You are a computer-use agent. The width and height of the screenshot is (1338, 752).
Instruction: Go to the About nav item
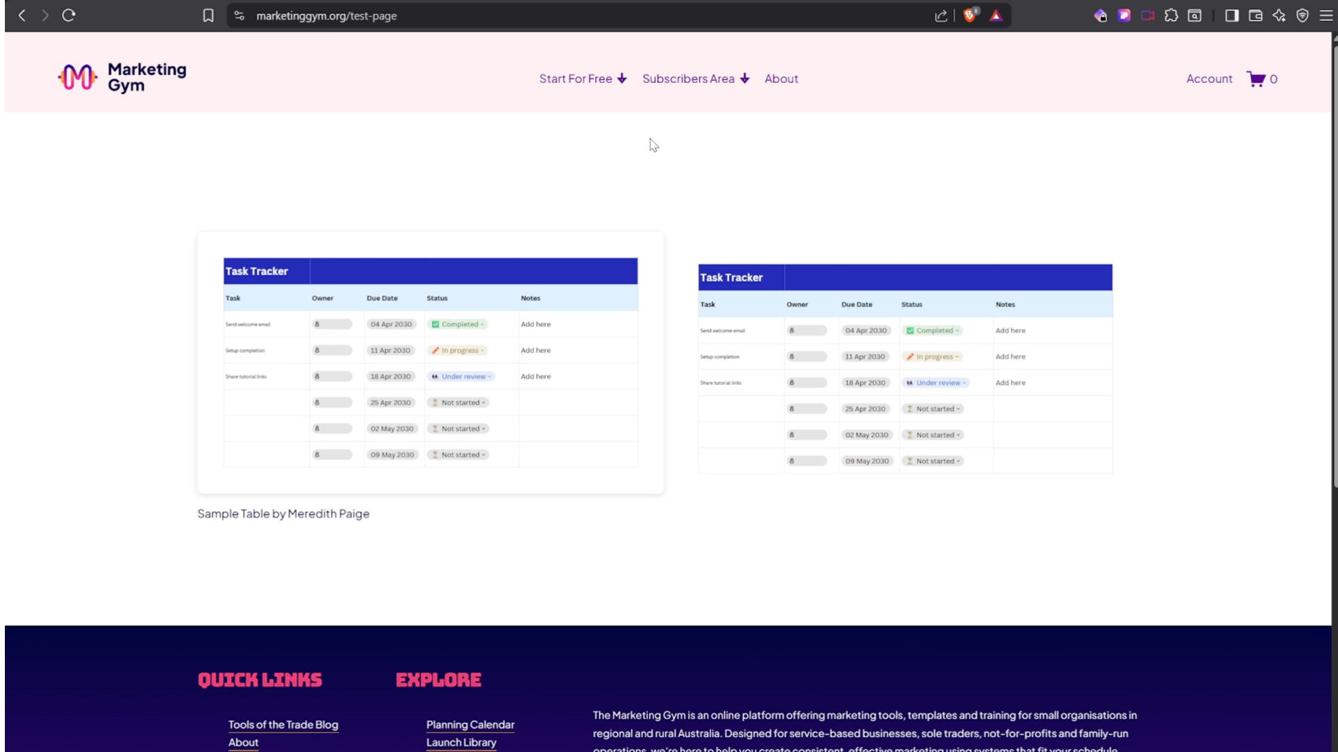[x=781, y=79]
